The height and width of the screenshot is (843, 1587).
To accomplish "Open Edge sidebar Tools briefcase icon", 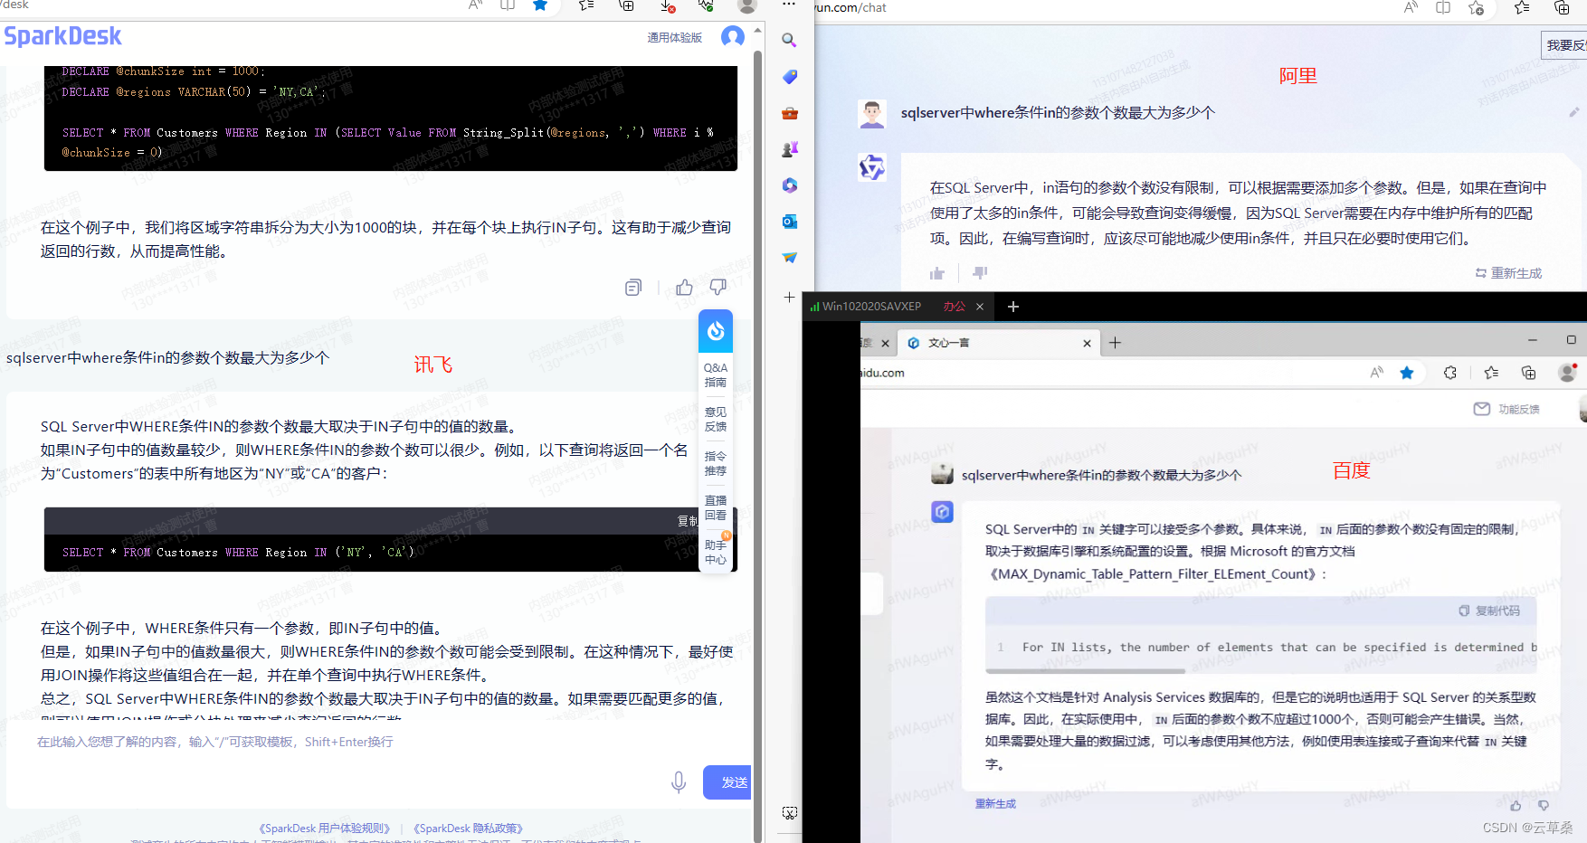I will 789,113.
